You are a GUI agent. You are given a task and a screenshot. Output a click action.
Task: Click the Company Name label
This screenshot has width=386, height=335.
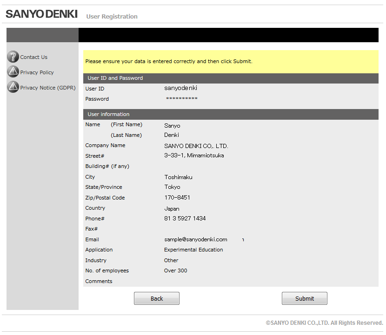point(105,145)
